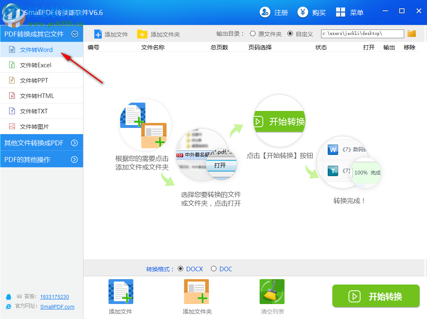Select the 原文件夹 output option
This screenshot has width=427, height=319.
[253, 34]
